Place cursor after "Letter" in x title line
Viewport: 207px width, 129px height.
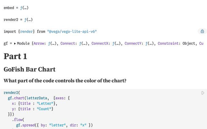pyautogui.click(x=53, y=104)
